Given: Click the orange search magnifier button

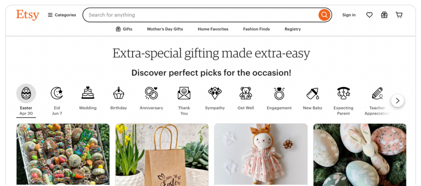Looking at the screenshot, I should (324, 15).
